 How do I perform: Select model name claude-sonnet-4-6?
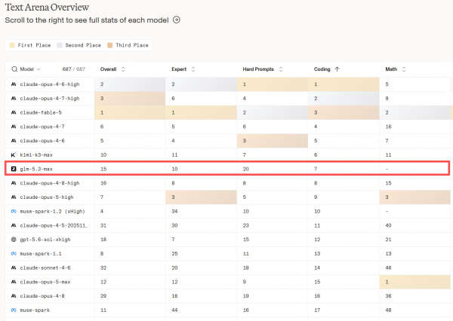(45, 268)
